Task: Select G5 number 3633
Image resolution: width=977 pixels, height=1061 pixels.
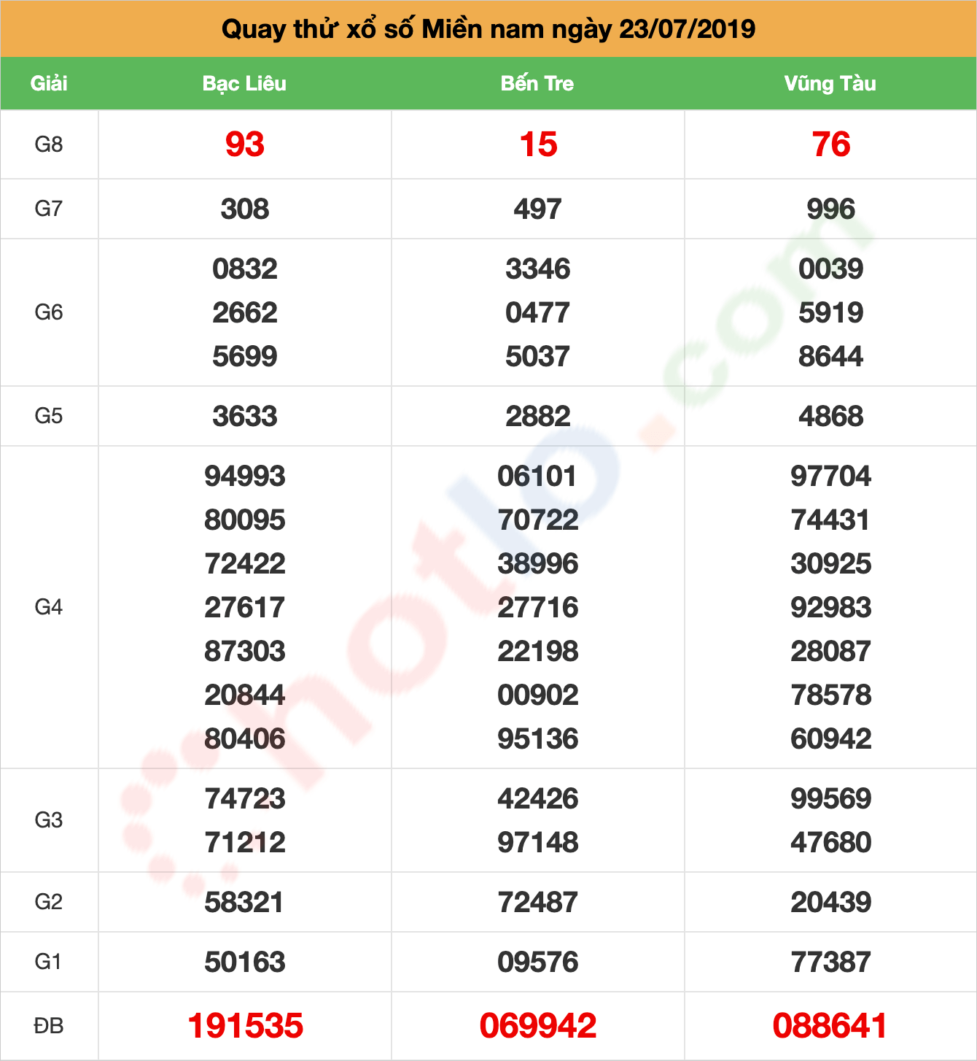Action: [x=245, y=417]
